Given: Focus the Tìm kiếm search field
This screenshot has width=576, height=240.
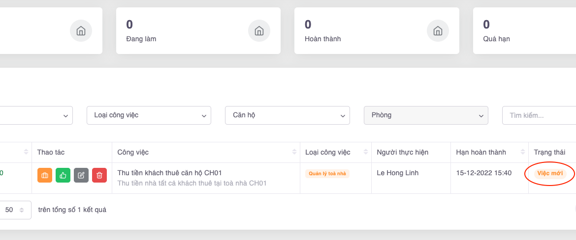Looking at the screenshot, I should tap(539, 115).
